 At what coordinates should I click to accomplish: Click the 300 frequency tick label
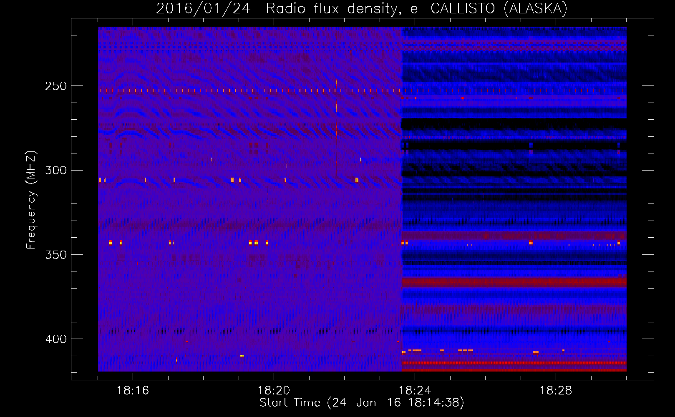pyautogui.click(x=56, y=170)
